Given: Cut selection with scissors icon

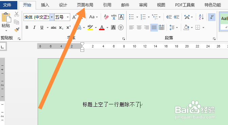Looking at the screenshot, I should [17, 14].
